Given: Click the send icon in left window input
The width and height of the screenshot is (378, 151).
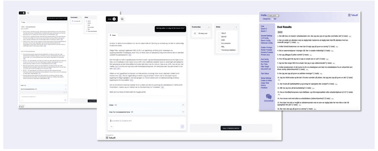Looking at the screenshot, I should pyautogui.click(x=65, y=100).
